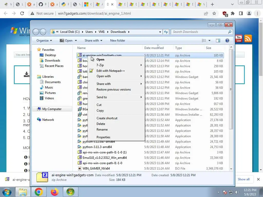The image size is (263, 197).
Task: Select Local Disk (C:) breadcrumb
Action: (x=70, y=32)
